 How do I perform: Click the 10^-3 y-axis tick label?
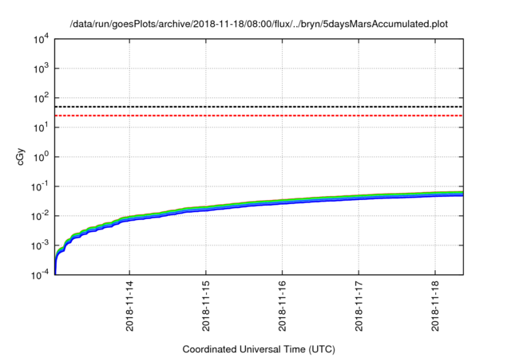[x=40, y=245]
